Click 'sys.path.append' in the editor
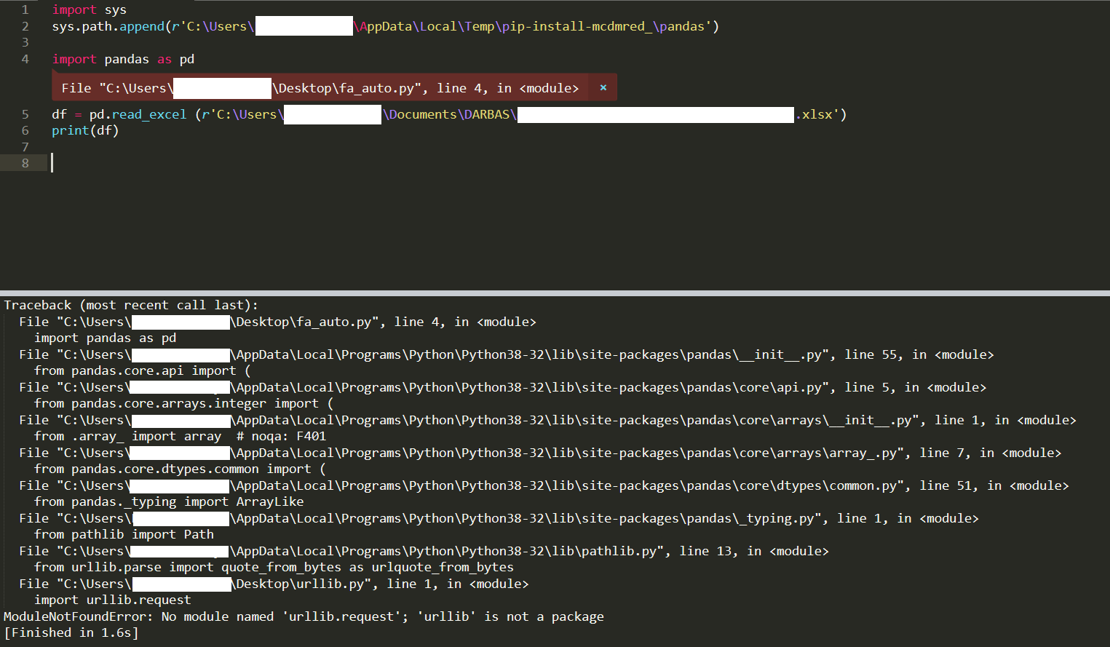This screenshot has height=647, width=1110. [x=108, y=26]
